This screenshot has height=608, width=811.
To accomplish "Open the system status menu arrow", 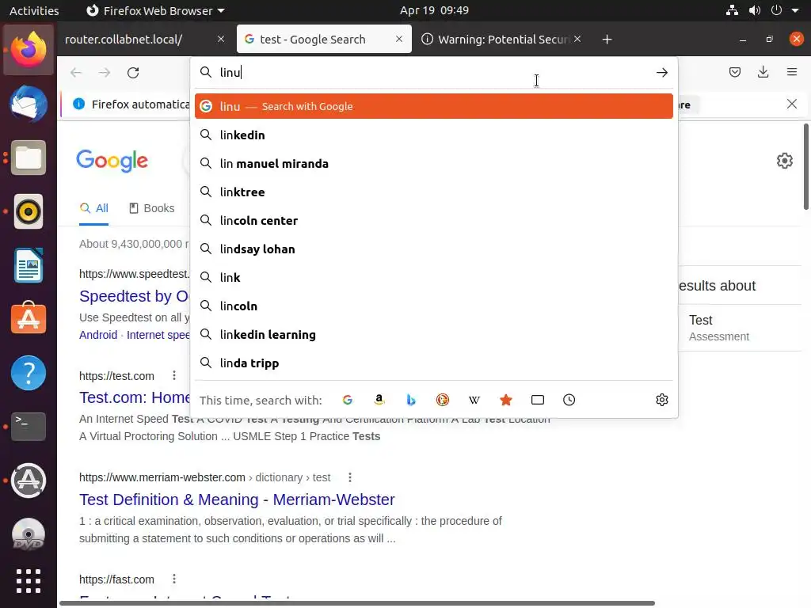I will (x=795, y=10).
